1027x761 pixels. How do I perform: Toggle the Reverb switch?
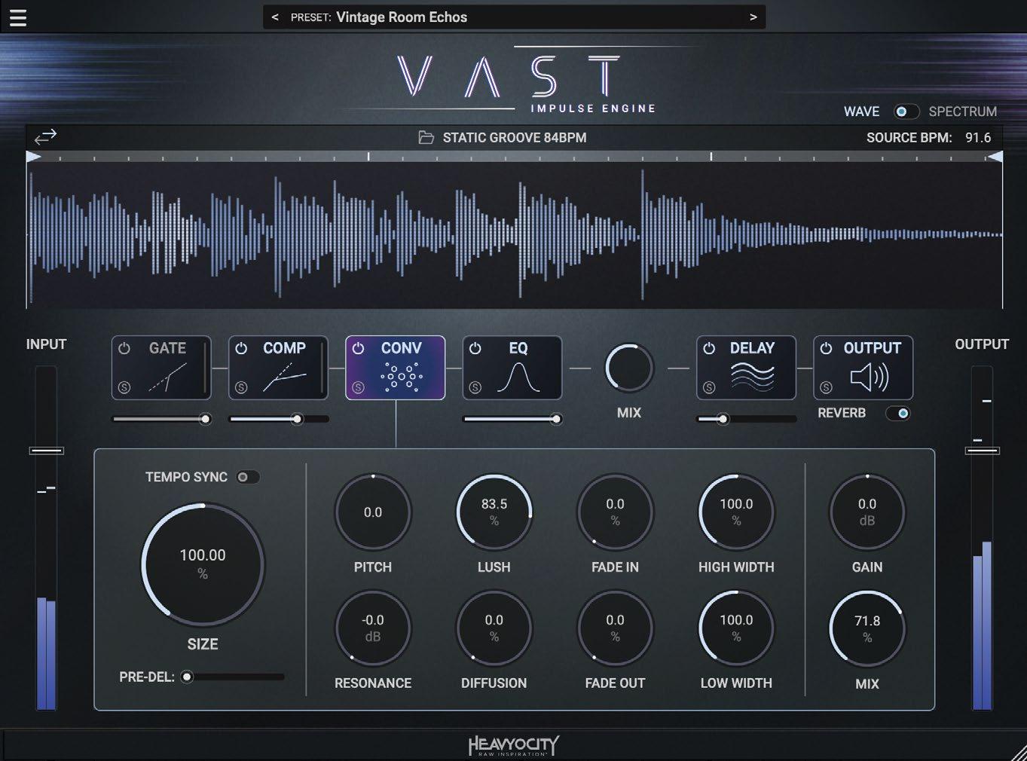(898, 413)
